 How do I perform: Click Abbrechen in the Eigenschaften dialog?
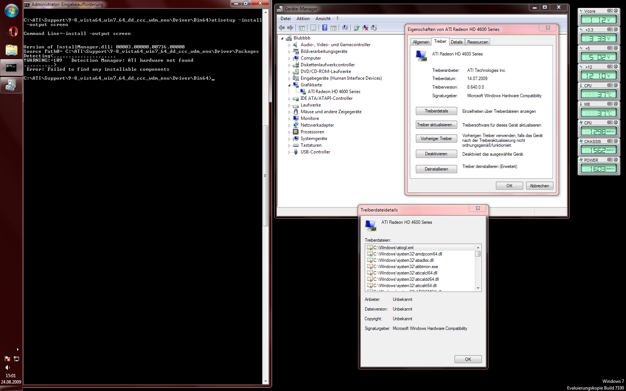[x=540, y=186]
